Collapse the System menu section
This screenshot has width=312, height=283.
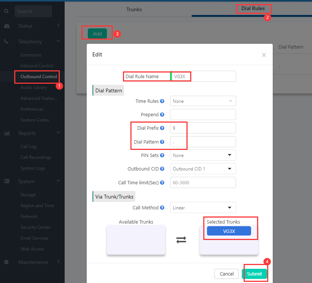[59, 181]
